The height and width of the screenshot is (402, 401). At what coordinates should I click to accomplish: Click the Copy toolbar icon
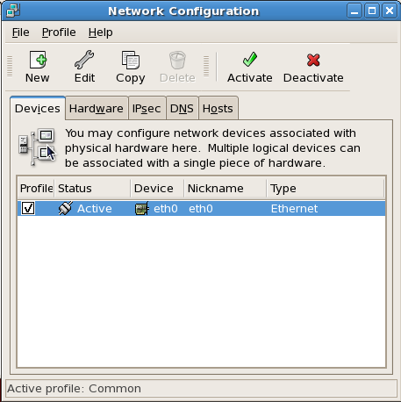[131, 60]
